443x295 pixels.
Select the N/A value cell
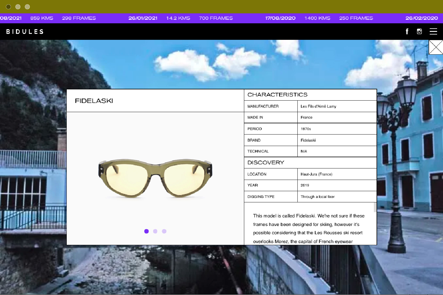click(x=337, y=151)
